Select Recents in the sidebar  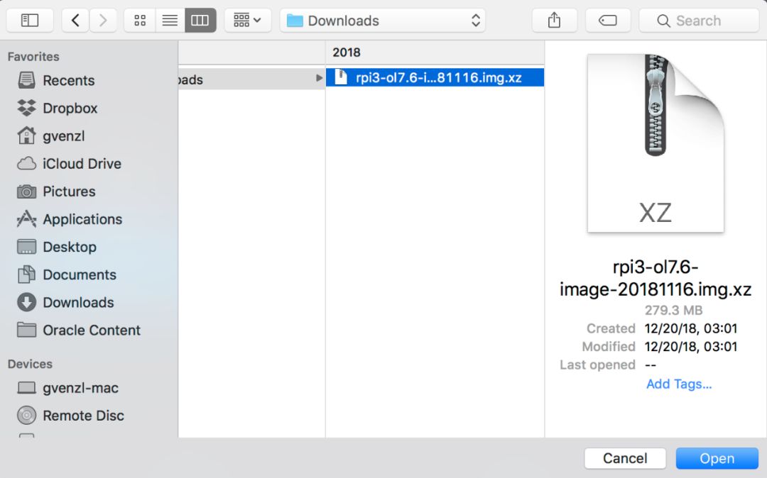point(68,80)
